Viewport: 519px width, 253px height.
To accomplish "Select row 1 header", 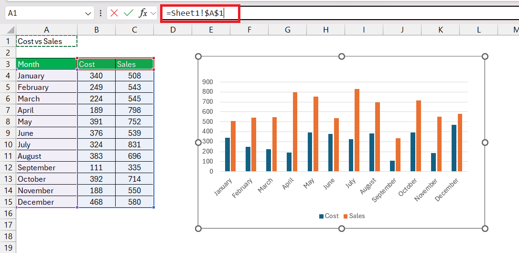I will coord(8,42).
